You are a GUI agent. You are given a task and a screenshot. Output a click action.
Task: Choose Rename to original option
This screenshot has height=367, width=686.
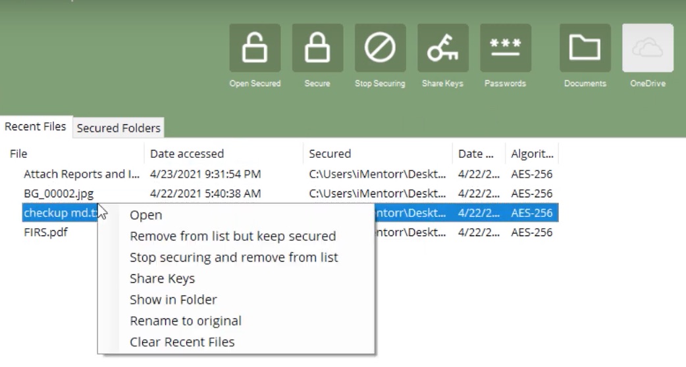click(186, 321)
